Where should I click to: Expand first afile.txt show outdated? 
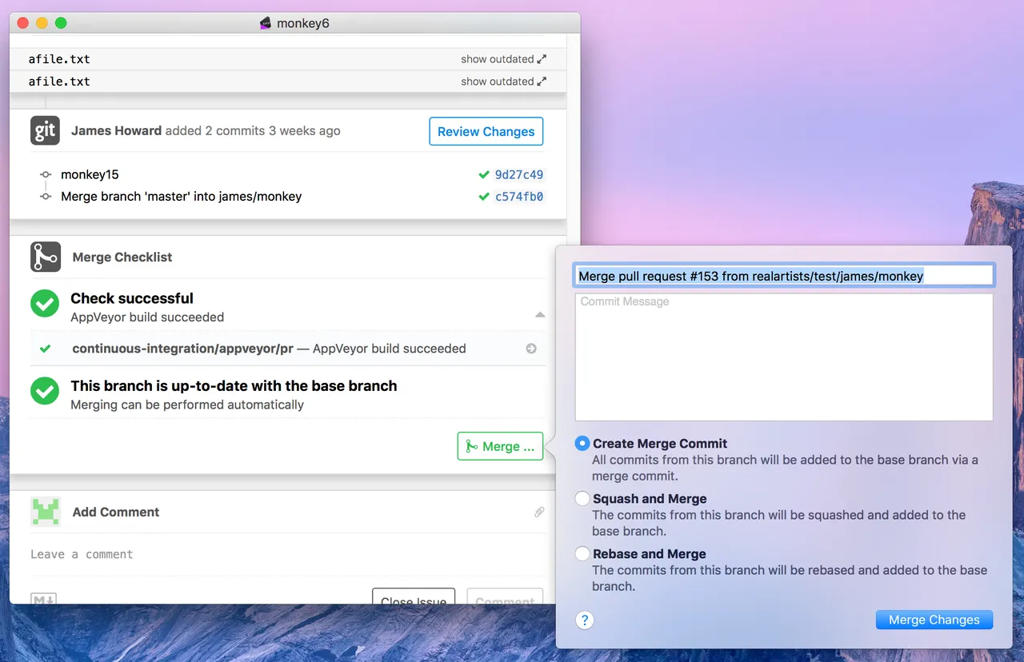(503, 59)
